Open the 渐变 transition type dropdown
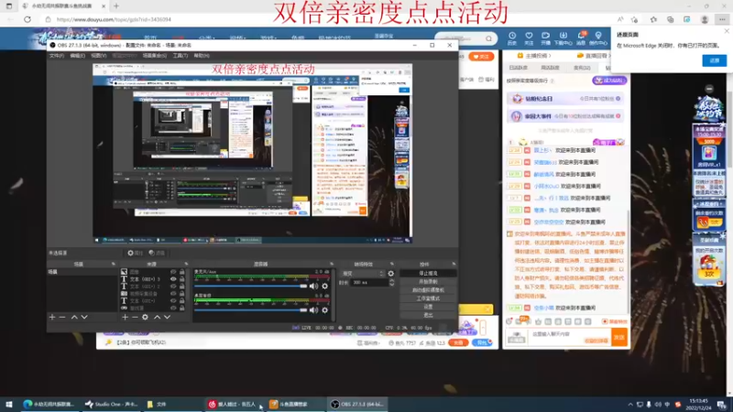The height and width of the screenshot is (412, 733). tap(363, 274)
